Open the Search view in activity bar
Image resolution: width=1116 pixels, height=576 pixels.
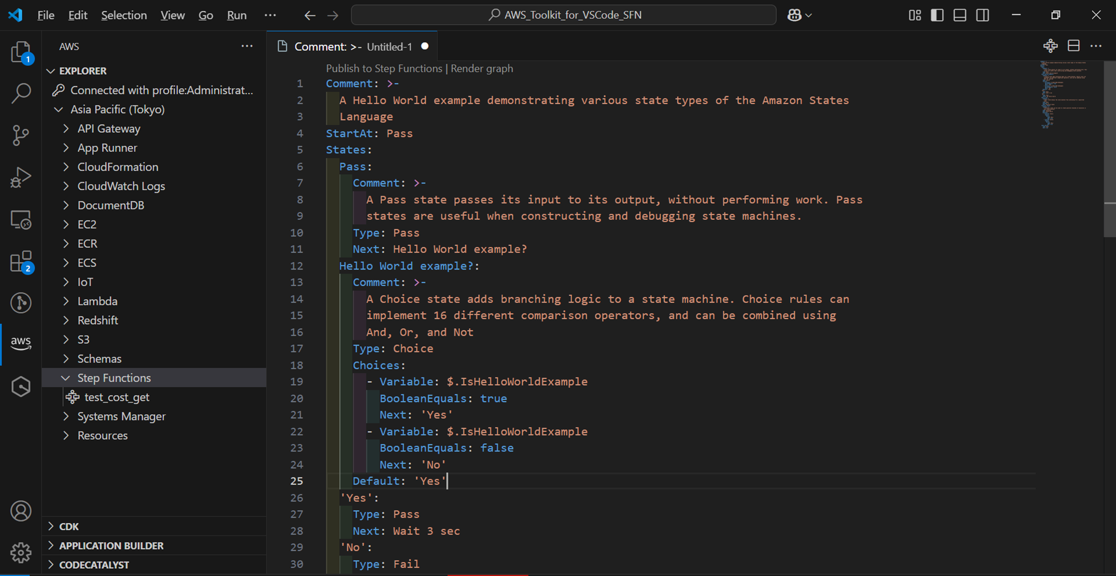click(21, 93)
